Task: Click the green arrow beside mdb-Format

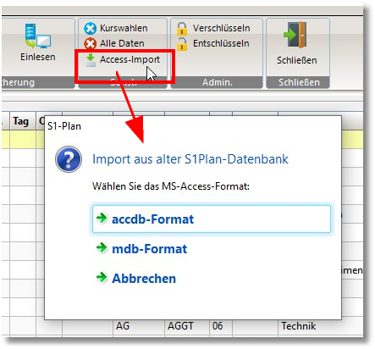Action: click(x=102, y=248)
